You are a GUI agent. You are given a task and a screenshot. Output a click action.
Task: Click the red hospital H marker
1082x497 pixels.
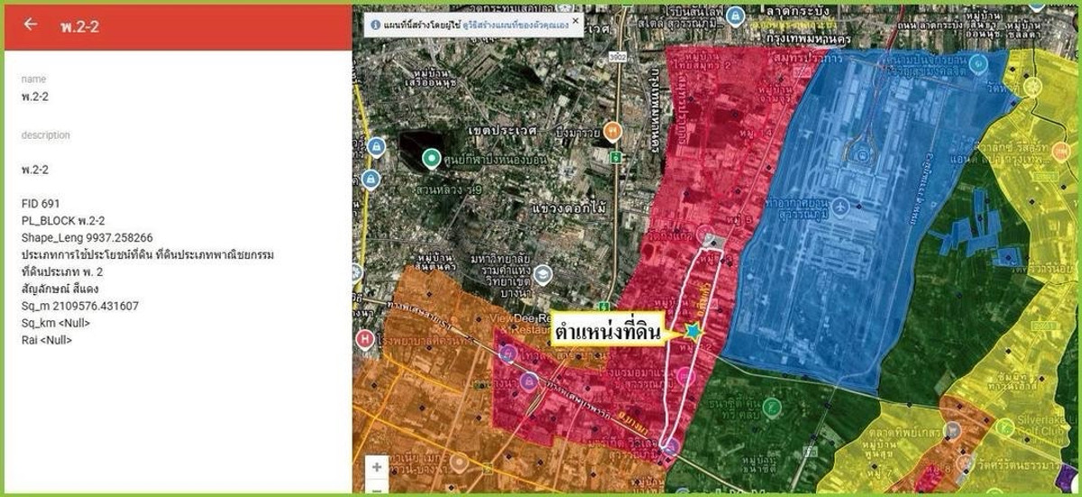pyautogui.click(x=364, y=340)
